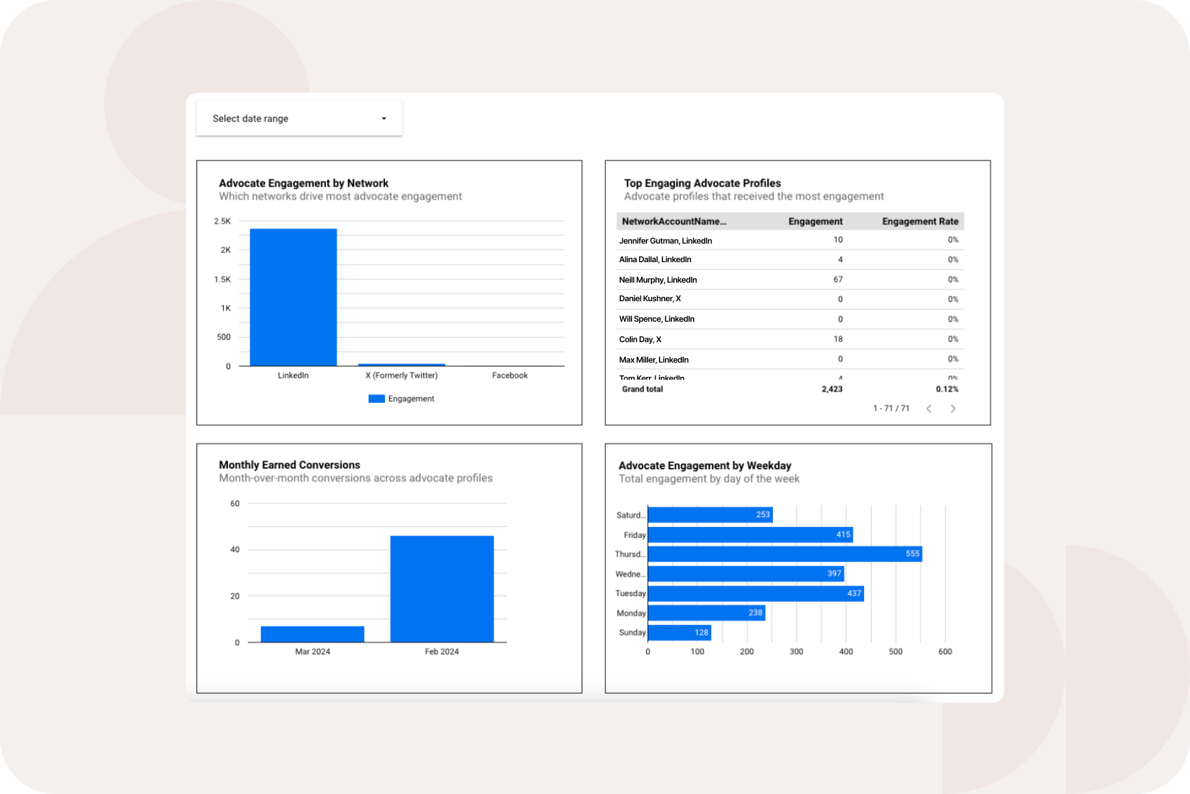Sort by the Engagement column header
Screen dimensions: 1190x794
pos(814,221)
